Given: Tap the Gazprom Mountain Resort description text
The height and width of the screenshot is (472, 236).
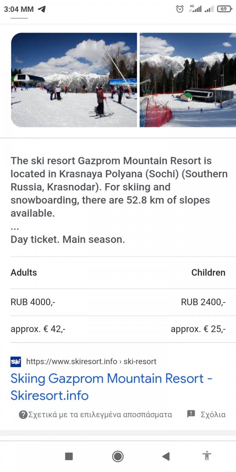Looking at the screenshot, I should coord(118,187).
